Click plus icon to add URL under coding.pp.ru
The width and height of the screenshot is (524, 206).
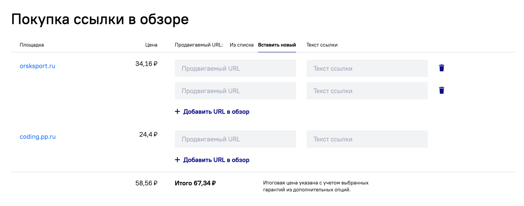coord(177,160)
